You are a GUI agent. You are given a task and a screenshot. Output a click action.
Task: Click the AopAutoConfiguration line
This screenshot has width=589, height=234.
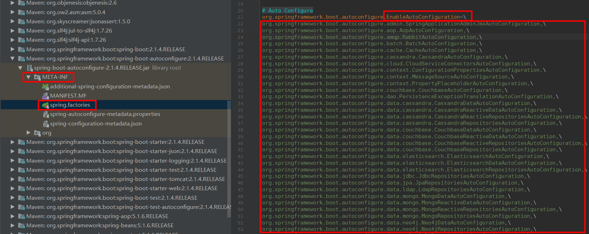365,30
